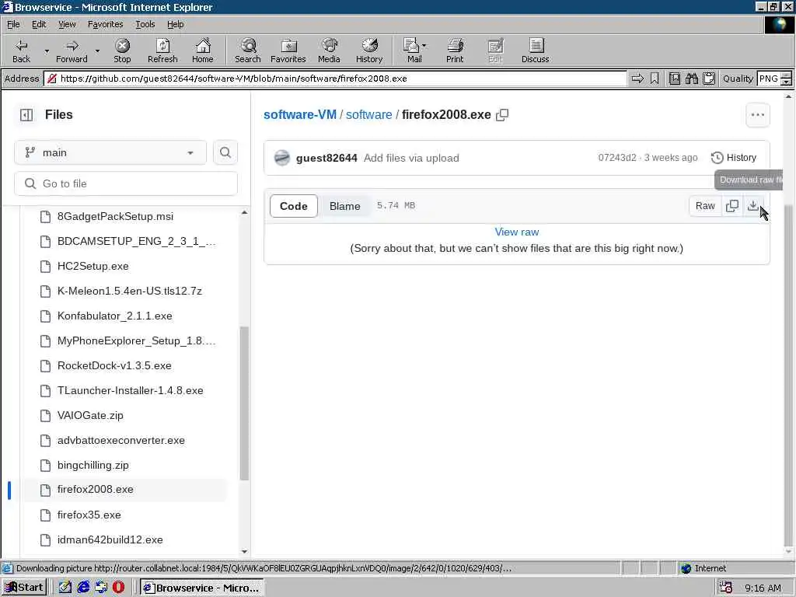This screenshot has height=597, width=796.
Task: Open the software folder breadcrumb link
Action: (368, 115)
